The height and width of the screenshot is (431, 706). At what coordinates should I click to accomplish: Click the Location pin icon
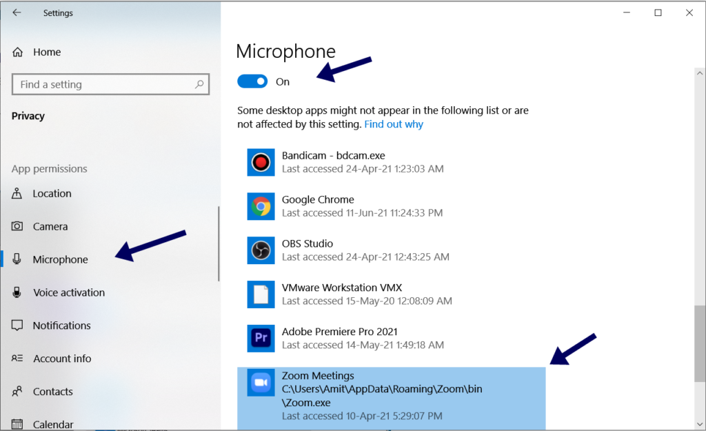(x=17, y=194)
